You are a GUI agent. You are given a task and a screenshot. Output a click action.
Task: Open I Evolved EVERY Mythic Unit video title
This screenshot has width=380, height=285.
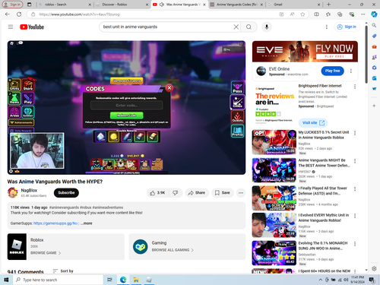pos(324,217)
